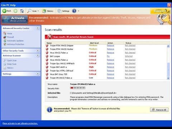
Task: Start Quick Scan from the sidebar
Action: click(x=12, y=61)
